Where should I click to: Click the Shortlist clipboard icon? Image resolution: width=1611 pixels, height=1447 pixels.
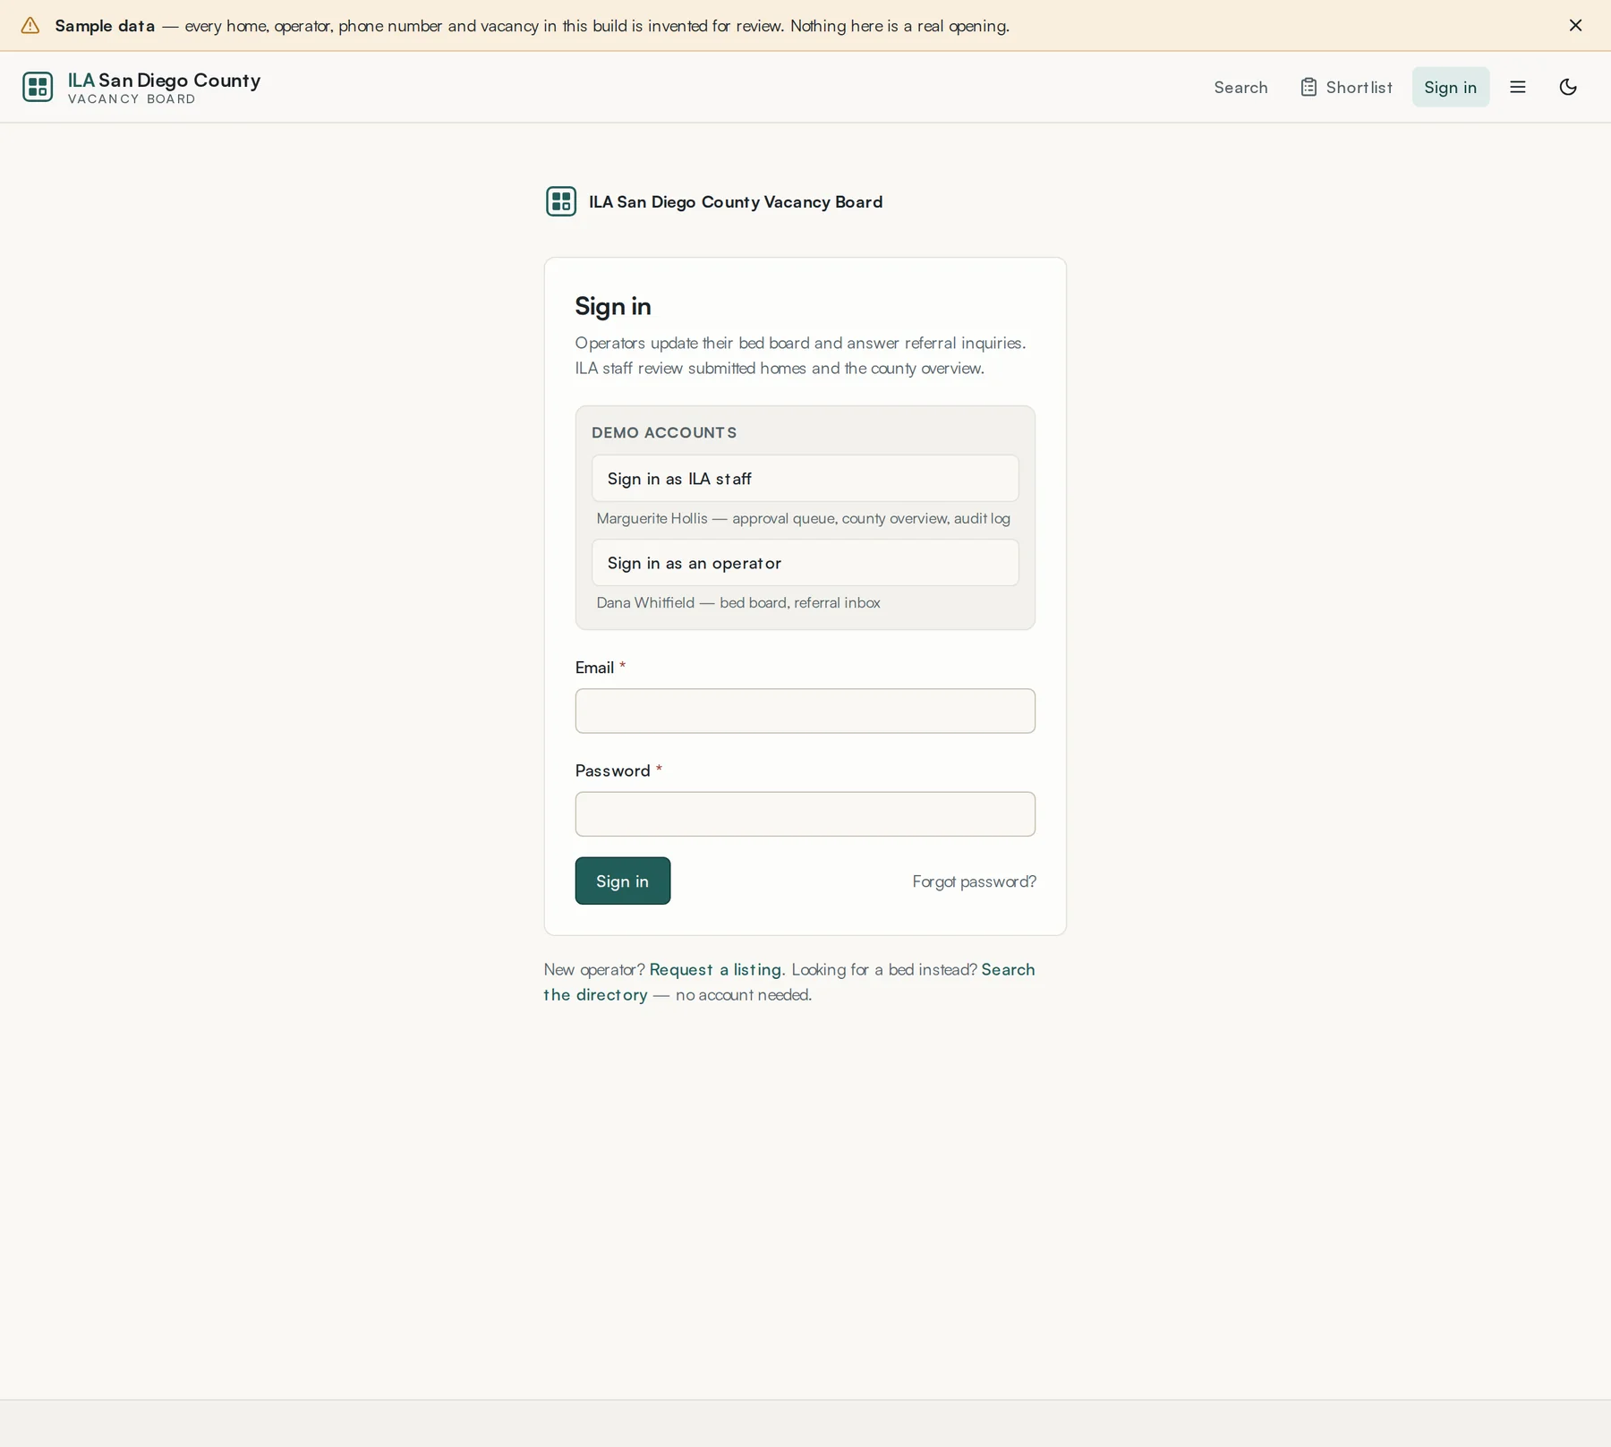click(x=1308, y=87)
